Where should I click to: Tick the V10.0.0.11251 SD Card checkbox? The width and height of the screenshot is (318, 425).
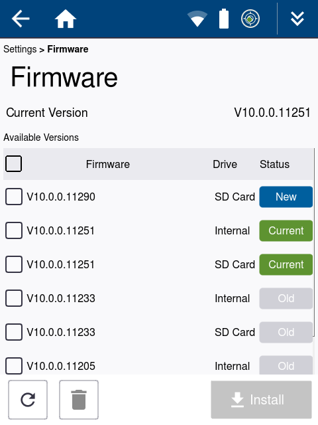point(14,264)
